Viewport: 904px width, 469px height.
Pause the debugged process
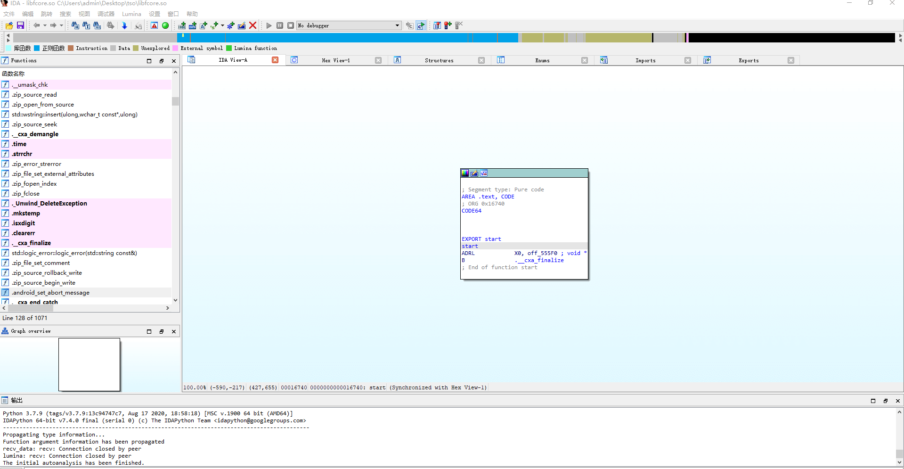tap(280, 25)
